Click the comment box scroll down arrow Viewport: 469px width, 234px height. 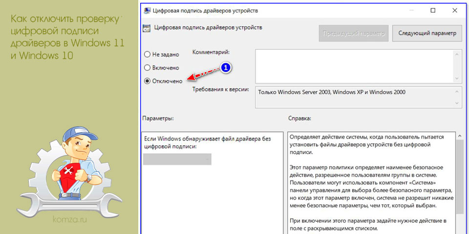tap(456, 78)
